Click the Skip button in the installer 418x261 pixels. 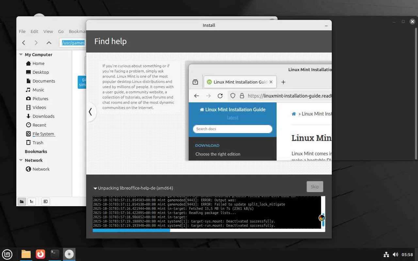(315, 187)
